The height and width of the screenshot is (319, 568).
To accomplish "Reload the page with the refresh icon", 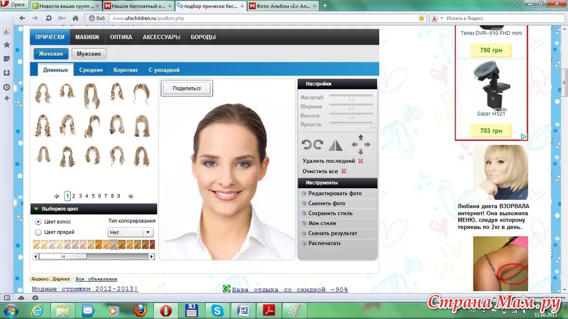I will (x=48, y=18).
